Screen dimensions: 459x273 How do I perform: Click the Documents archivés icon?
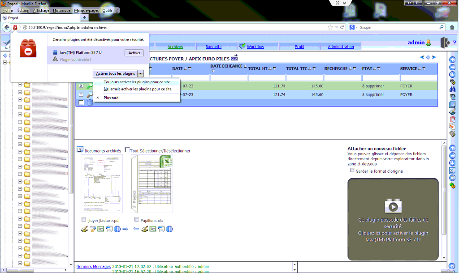coord(80,149)
